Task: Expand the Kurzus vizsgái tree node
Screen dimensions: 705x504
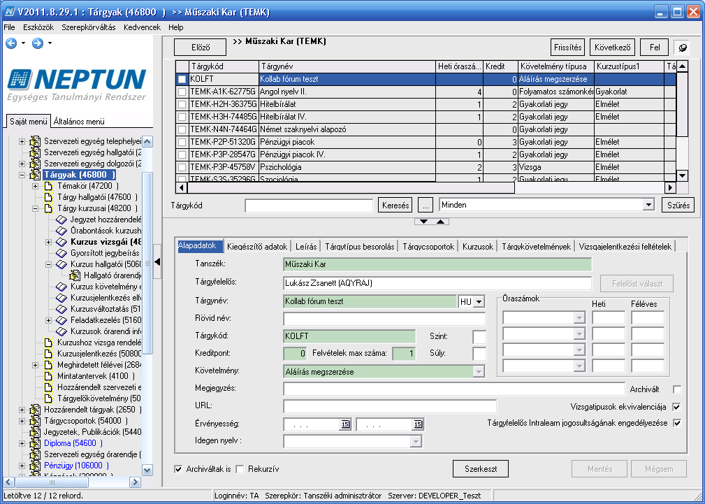Action: click(x=48, y=242)
